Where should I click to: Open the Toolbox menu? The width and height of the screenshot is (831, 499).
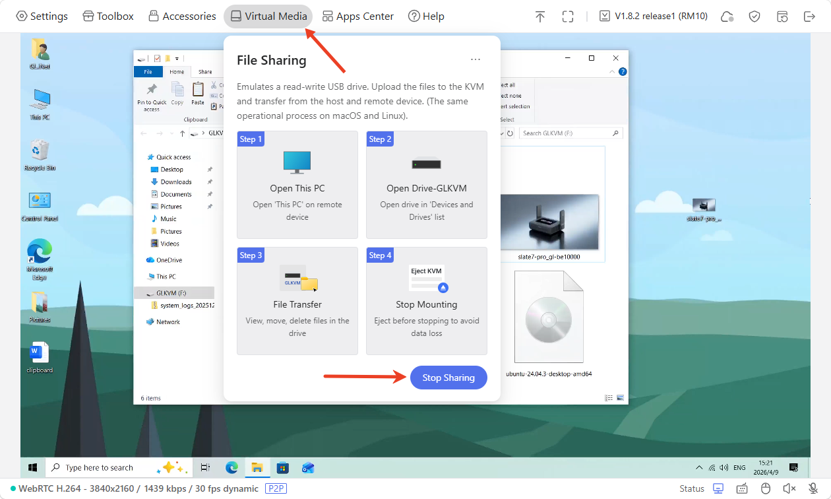pyautogui.click(x=108, y=17)
